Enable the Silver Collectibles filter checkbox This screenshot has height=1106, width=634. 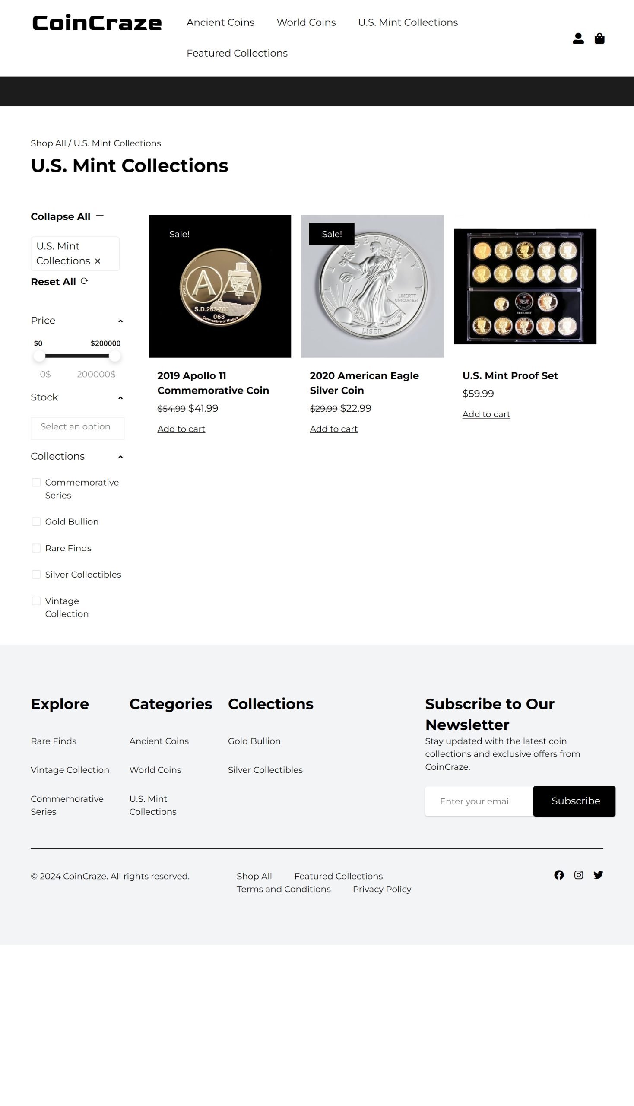[36, 575]
